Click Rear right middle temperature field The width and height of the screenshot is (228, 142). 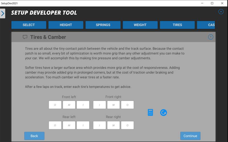coord(113,125)
